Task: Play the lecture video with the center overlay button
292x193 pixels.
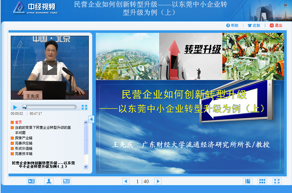Action: point(50,68)
